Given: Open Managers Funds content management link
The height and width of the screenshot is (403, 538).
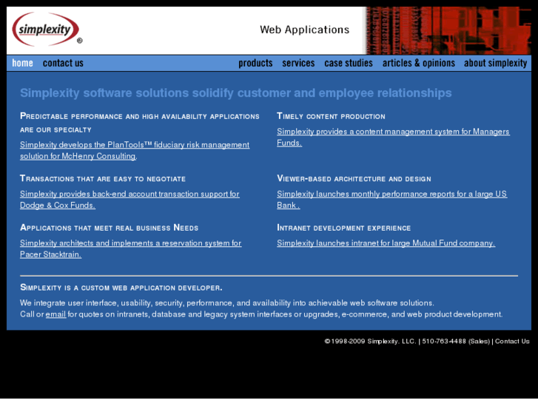Looking at the screenshot, I should (x=393, y=137).
